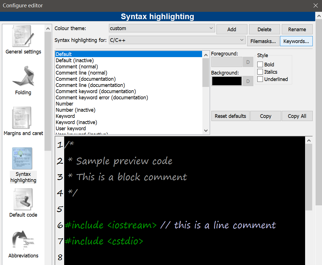Check the Underlined style checkbox

(260, 79)
